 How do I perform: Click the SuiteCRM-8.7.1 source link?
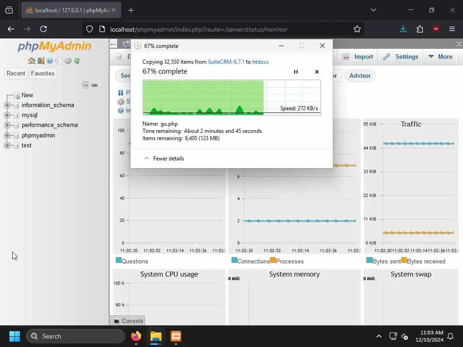tap(226, 61)
